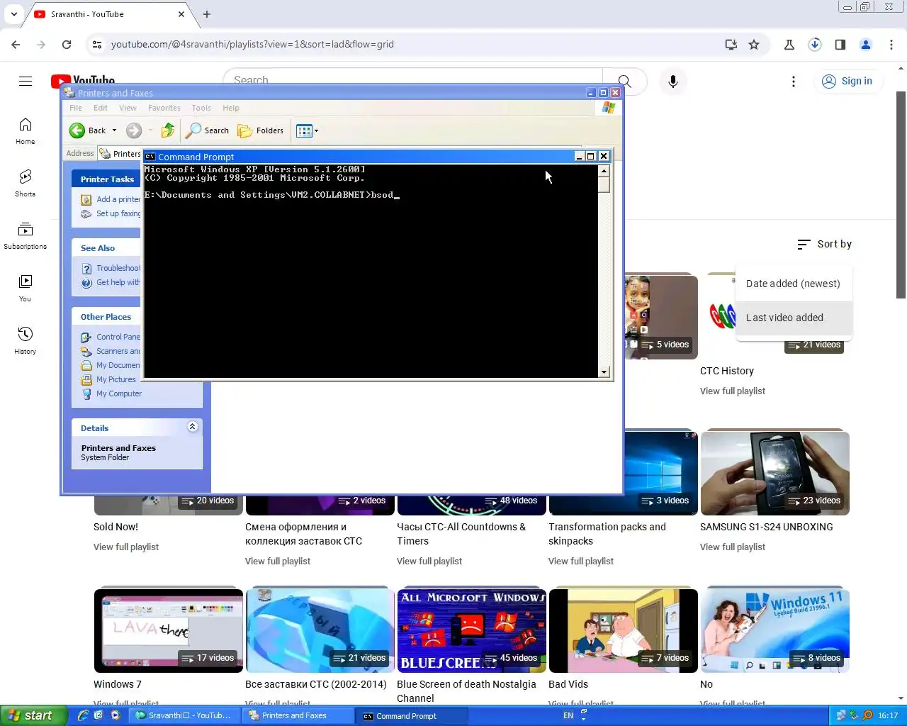Open Troubleshoot printing link
This screenshot has width=907, height=726.
pyautogui.click(x=118, y=268)
